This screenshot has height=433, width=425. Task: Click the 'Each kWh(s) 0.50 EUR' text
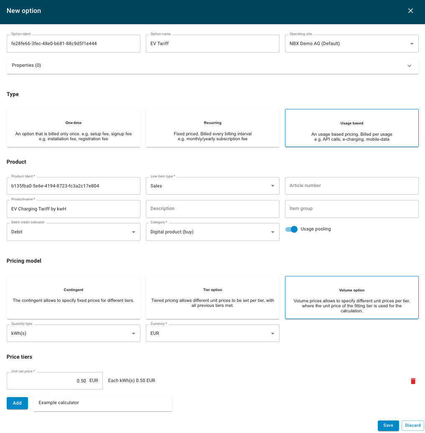click(x=132, y=380)
